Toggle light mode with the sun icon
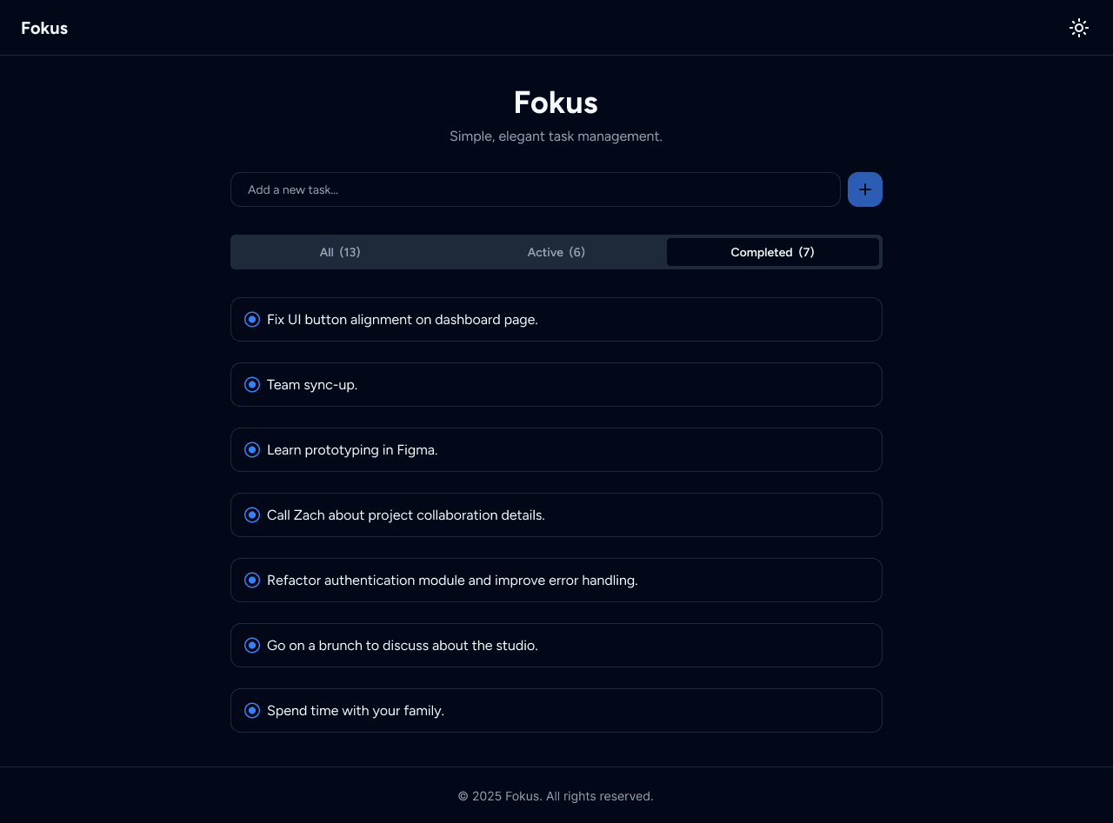Image resolution: width=1113 pixels, height=823 pixels. click(x=1078, y=27)
